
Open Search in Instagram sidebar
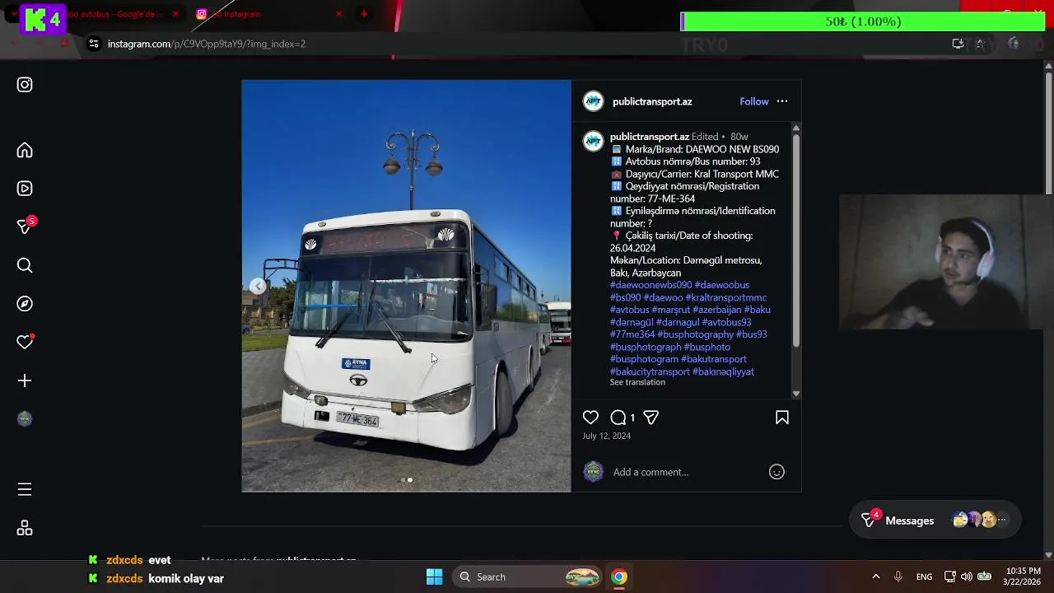25,265
